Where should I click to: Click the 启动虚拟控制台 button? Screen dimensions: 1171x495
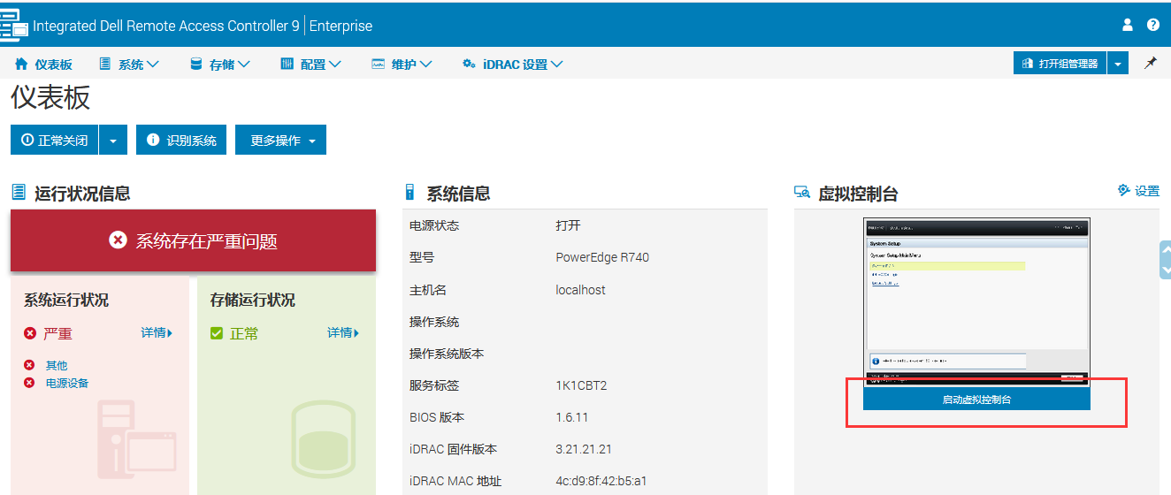pyautogui.click(x=976, y=400)
